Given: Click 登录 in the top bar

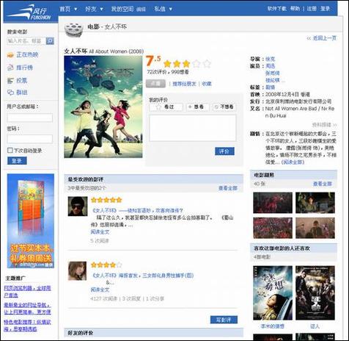Looking at the screenshot, I should pyautogui.click(x=326, y=9).
